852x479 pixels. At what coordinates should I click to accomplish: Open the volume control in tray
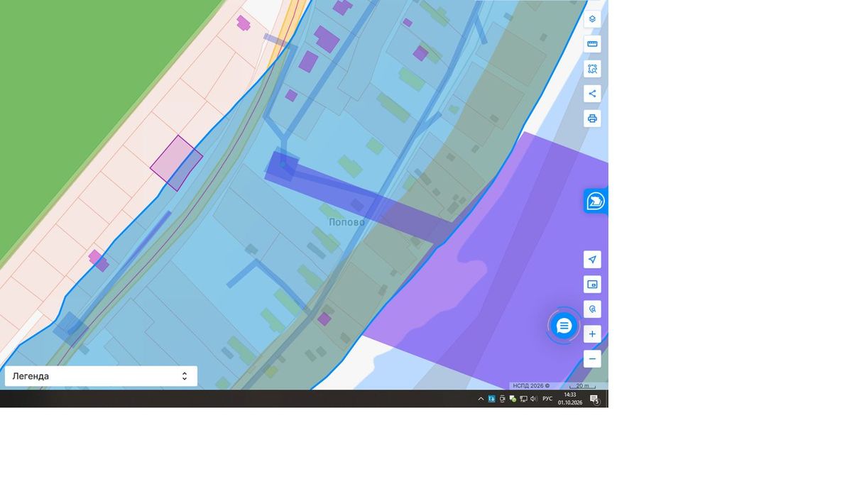[534, 399]
